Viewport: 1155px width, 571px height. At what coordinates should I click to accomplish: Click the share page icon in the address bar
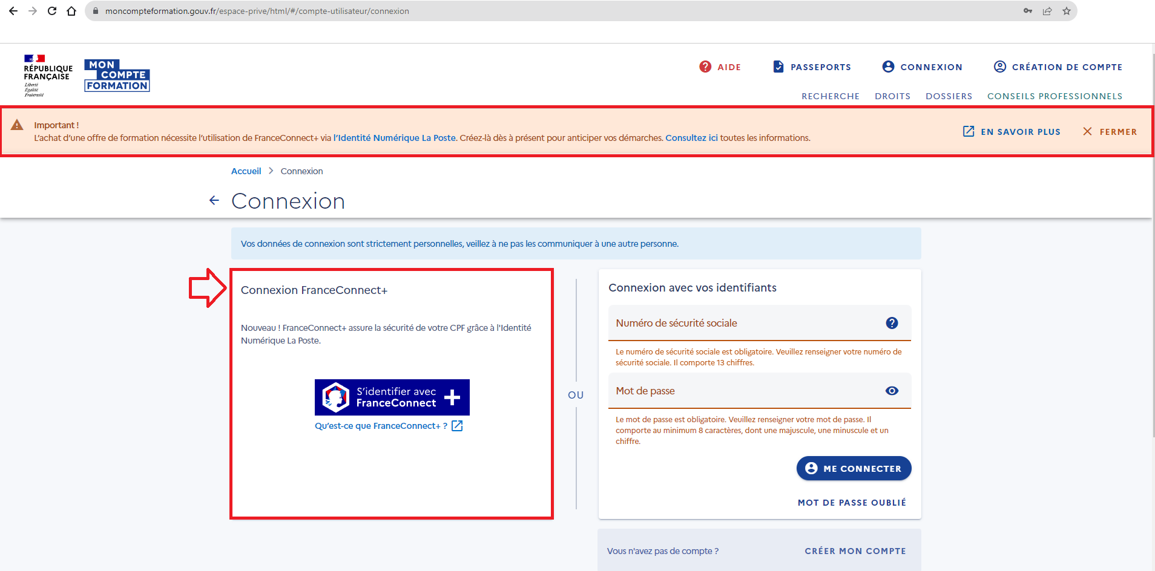(1047, 11)
